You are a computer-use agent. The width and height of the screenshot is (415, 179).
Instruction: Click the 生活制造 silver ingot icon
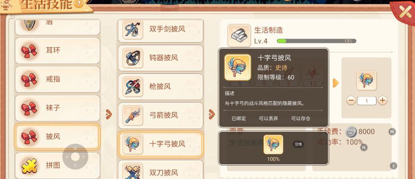(239, 36)
